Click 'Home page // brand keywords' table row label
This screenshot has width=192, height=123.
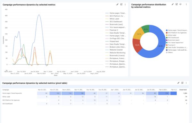[12, 93]
